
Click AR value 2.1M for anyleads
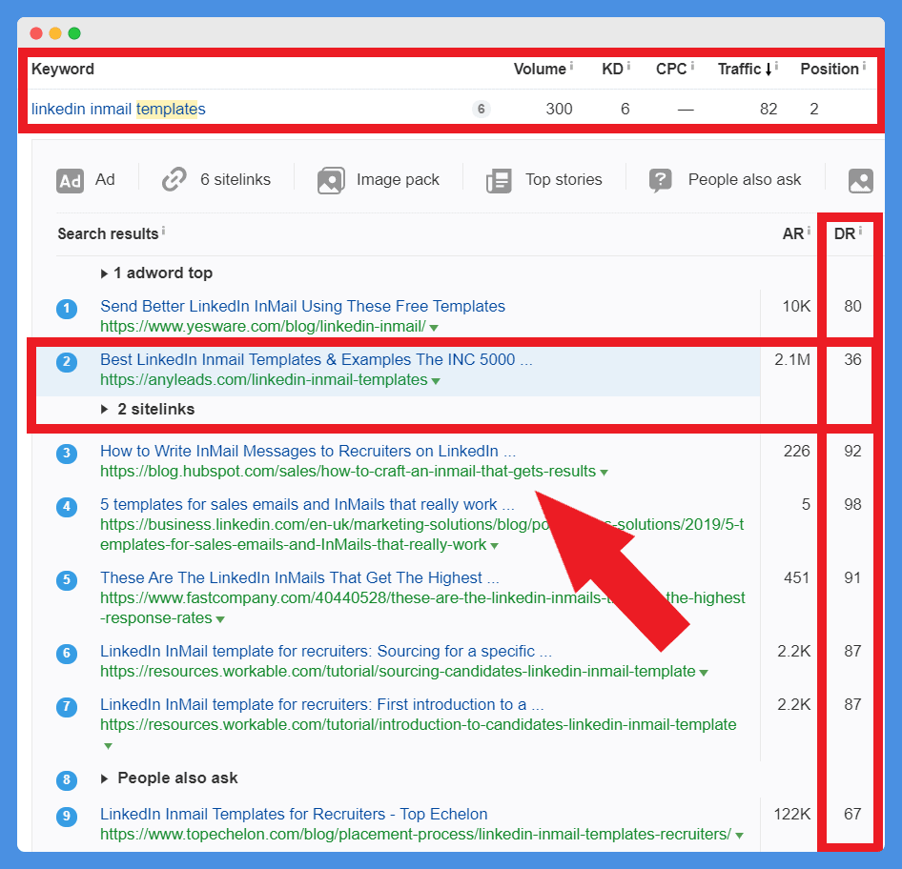pyautogui.click(x=792, y=360)
